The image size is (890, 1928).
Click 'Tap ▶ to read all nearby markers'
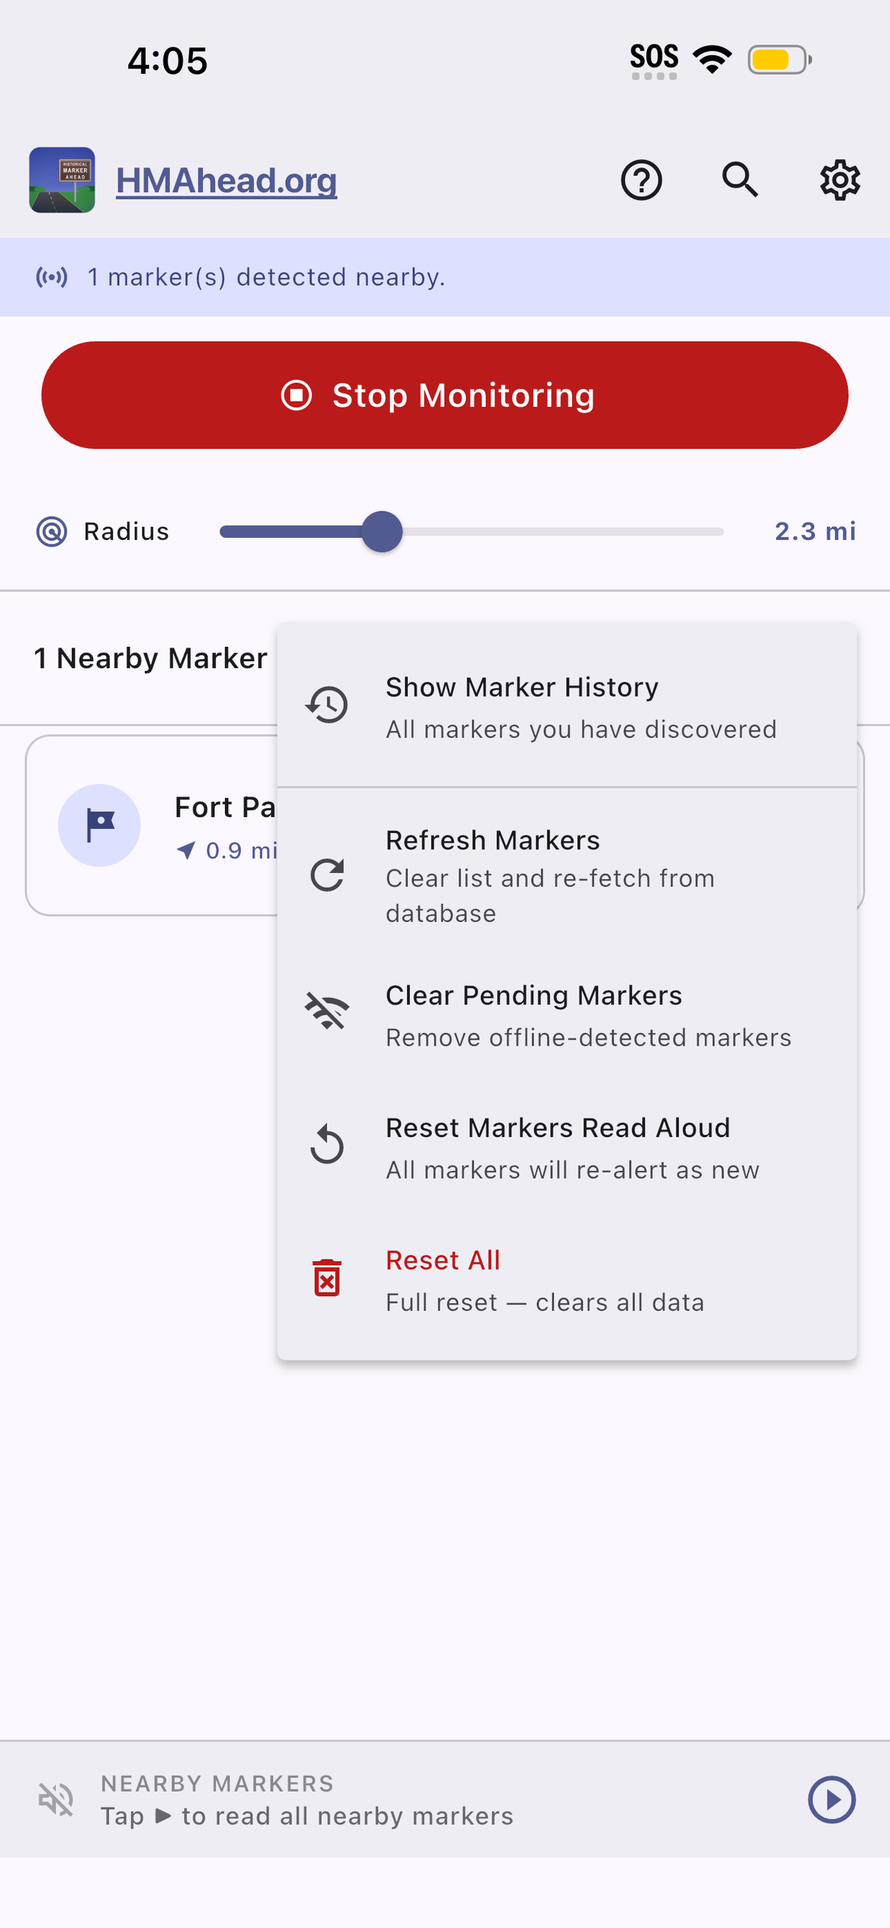(x=307, y=1817)
